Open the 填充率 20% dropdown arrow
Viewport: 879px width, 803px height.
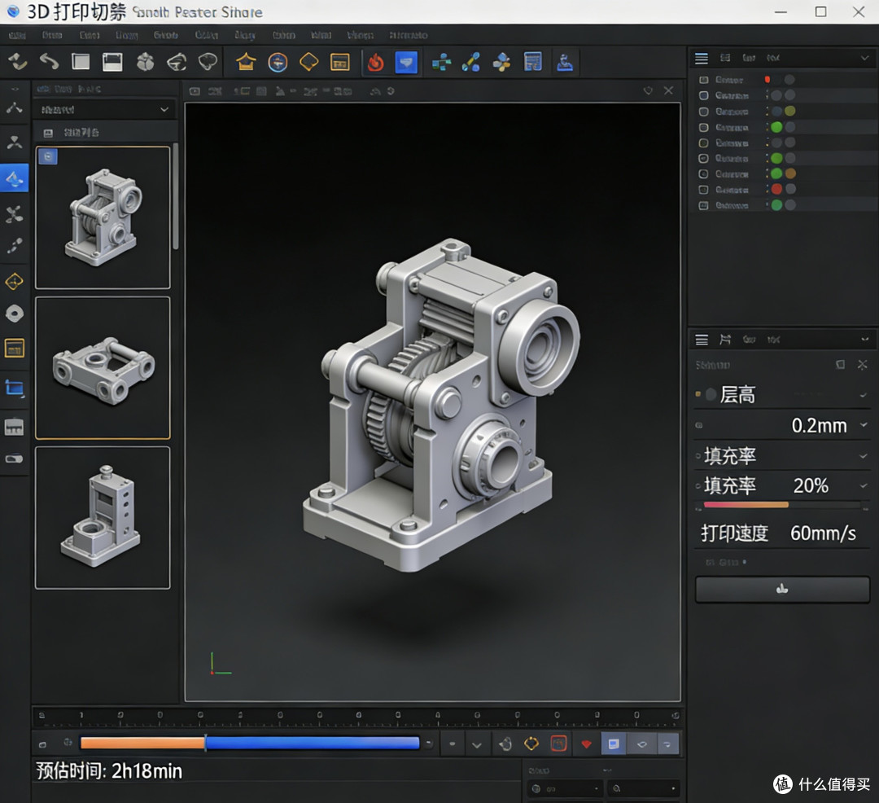[864, 485]
